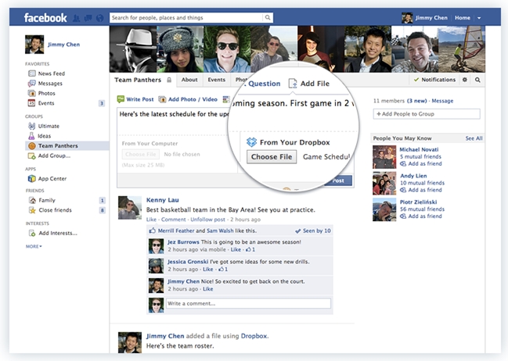
Task: Open the account dropdown arrow in top bar
Action: tap(479, 17)
